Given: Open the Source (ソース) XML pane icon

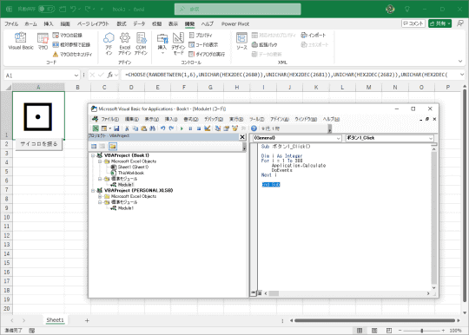Looking at the screenshot, I should click(241, 42).
